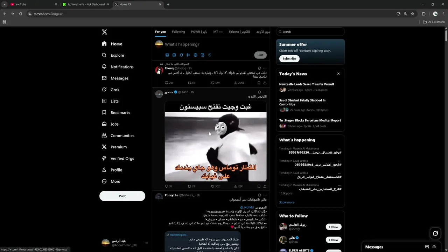Open Newcastle Leads Sesko Transfer Pursuit story

pos(307,84)
